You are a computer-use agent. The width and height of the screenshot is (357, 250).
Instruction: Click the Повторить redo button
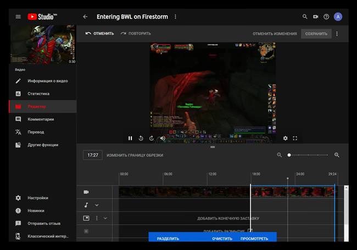[x=136, y=34]
